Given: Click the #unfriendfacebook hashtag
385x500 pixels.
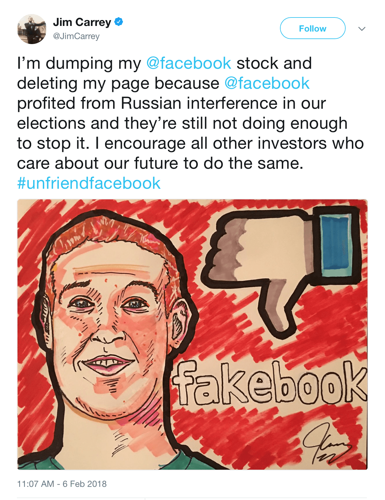Looking at the screenshot, I should click(x=89, y=183).
